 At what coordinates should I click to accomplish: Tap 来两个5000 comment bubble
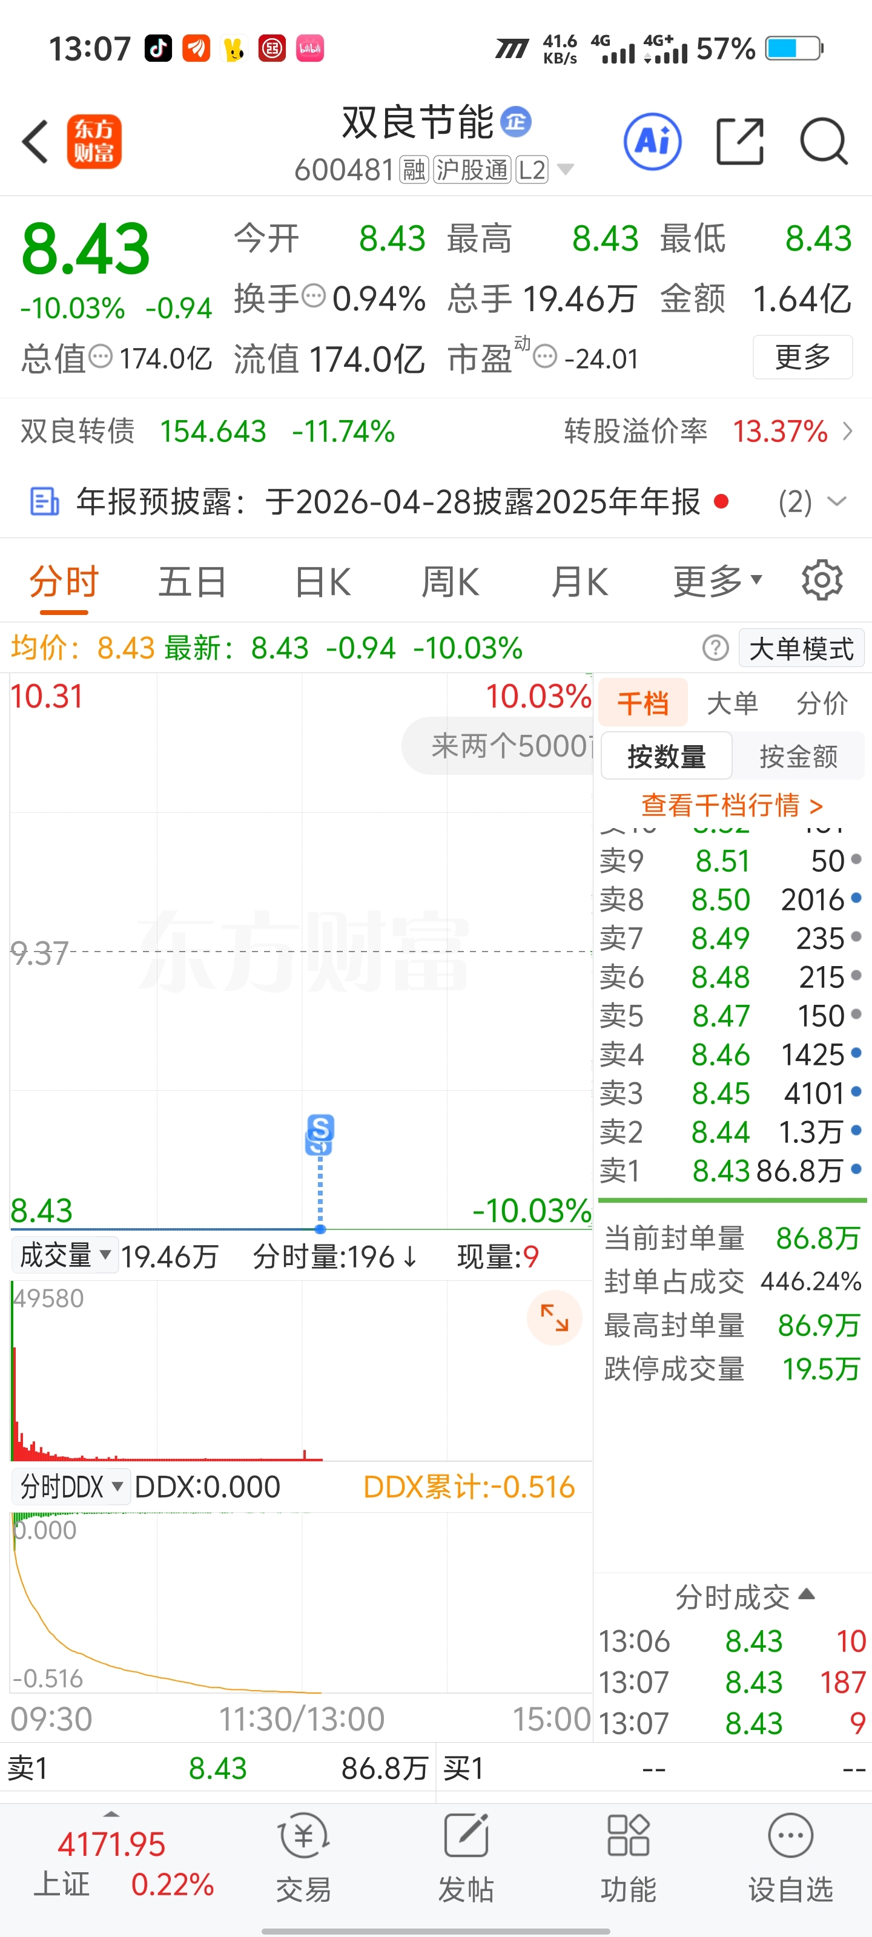498,745
